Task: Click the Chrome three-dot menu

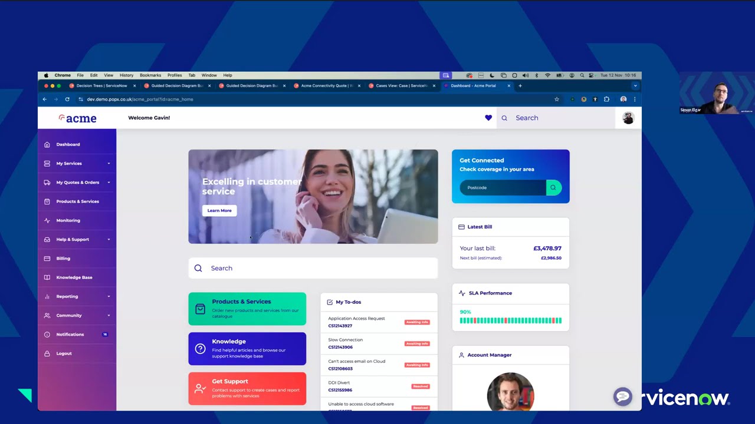Action: 635,99
